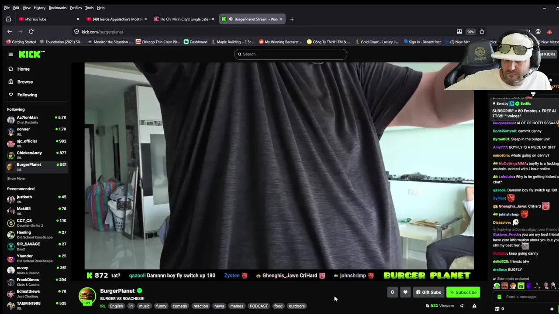The width and height of the screenshot is (559, 314).
Task: Open My Winning Baccarat bookmark
Action: 281,42
